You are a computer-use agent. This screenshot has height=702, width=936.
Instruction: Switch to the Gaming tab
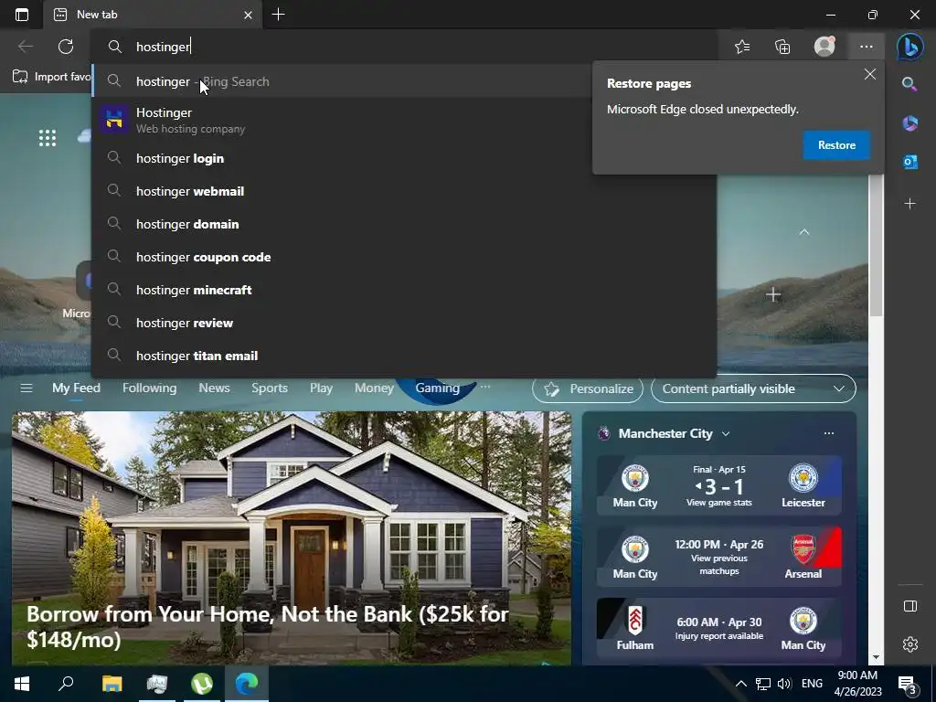click(438, 388)
